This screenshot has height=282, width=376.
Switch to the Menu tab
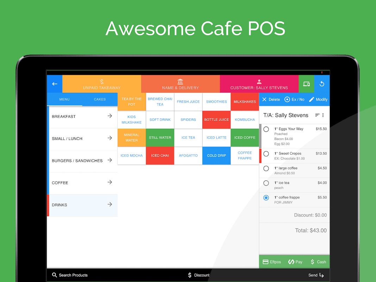64,99
